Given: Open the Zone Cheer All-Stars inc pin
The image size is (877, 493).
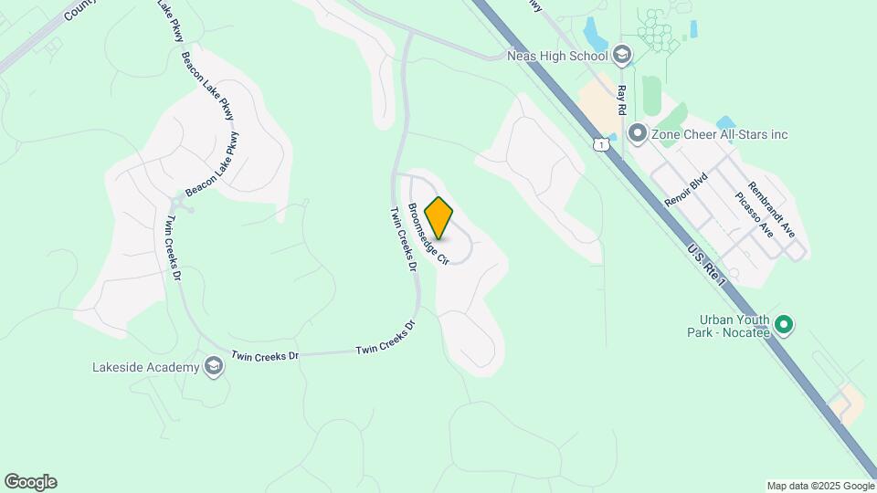Looking at the screenshot, I should coord(637,134).
